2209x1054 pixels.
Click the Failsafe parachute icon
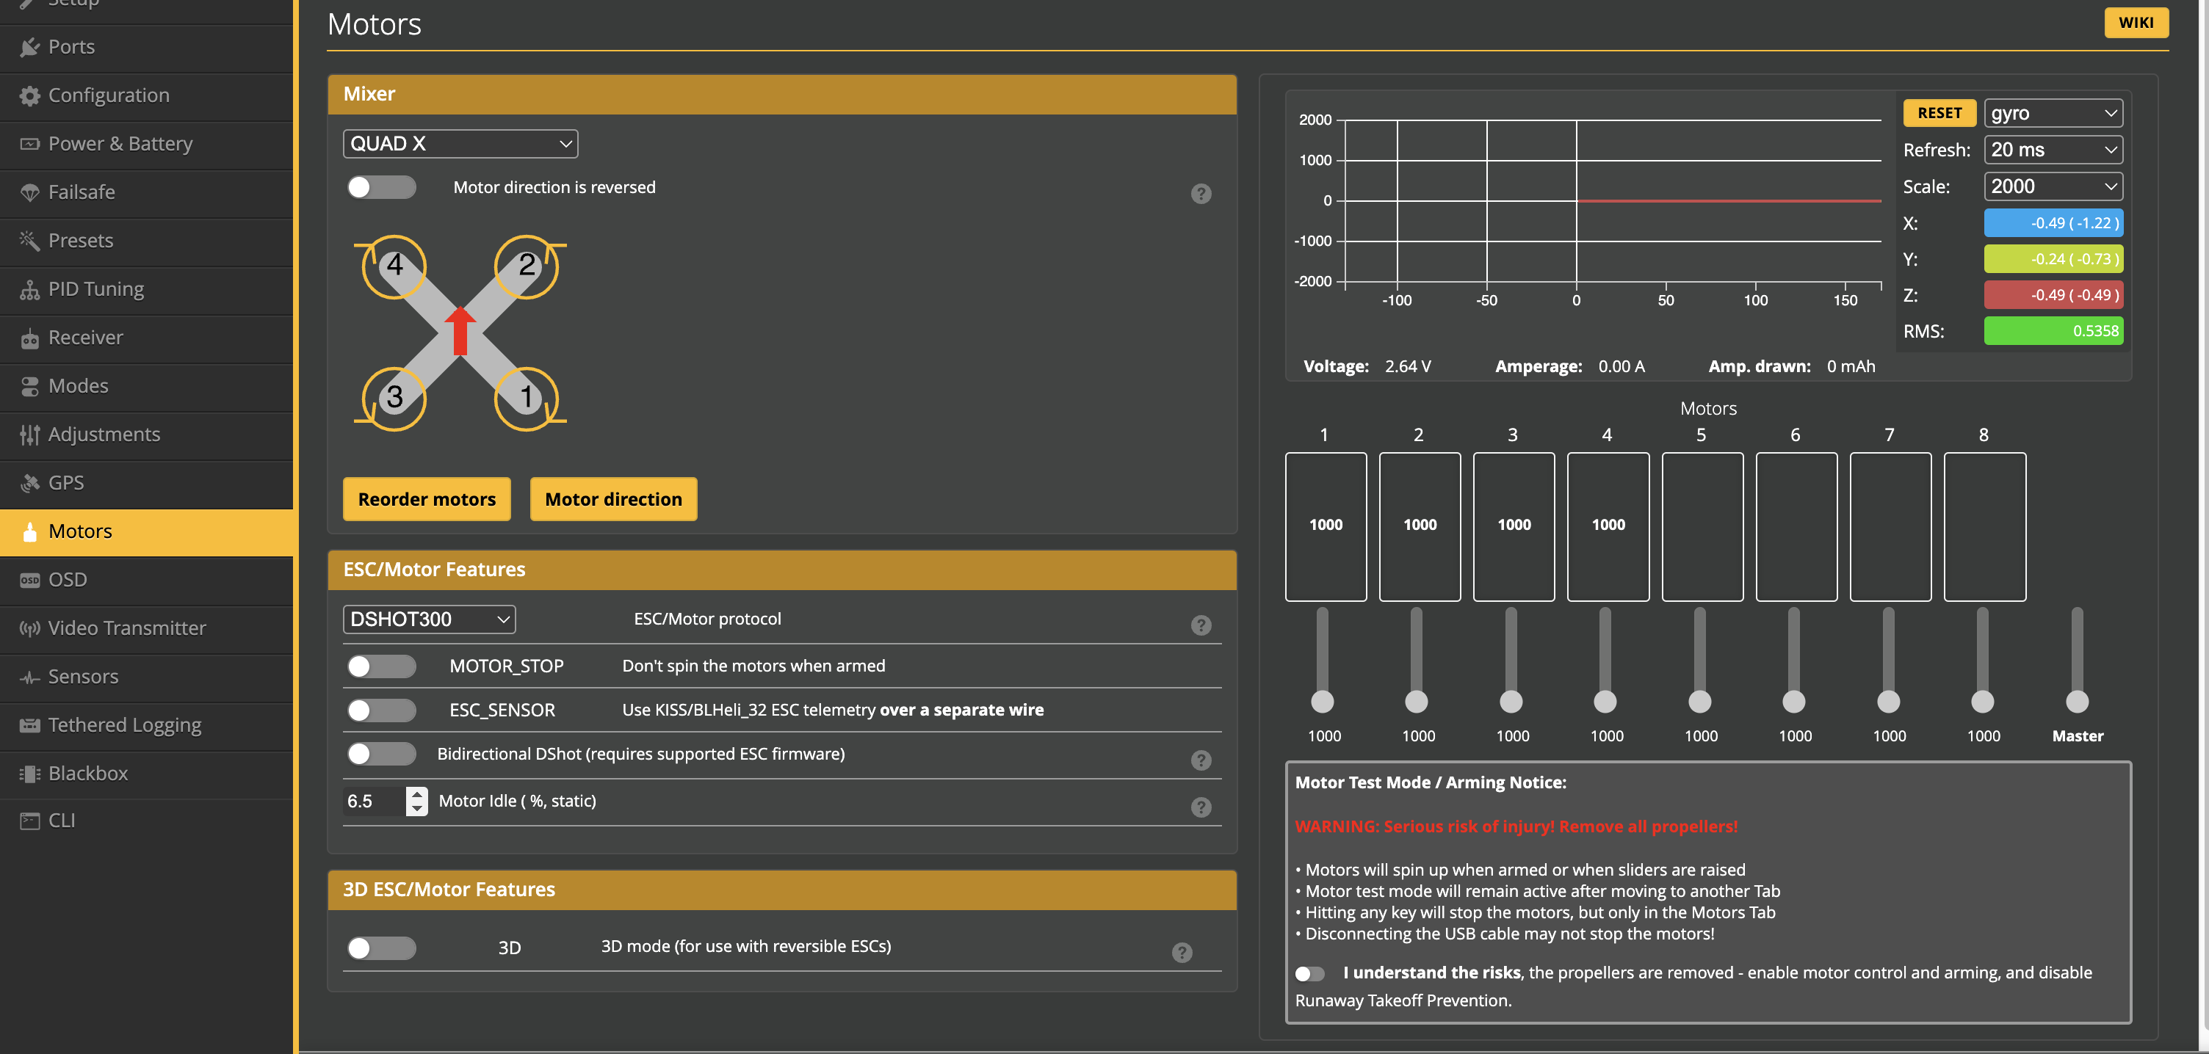point(30,193)
